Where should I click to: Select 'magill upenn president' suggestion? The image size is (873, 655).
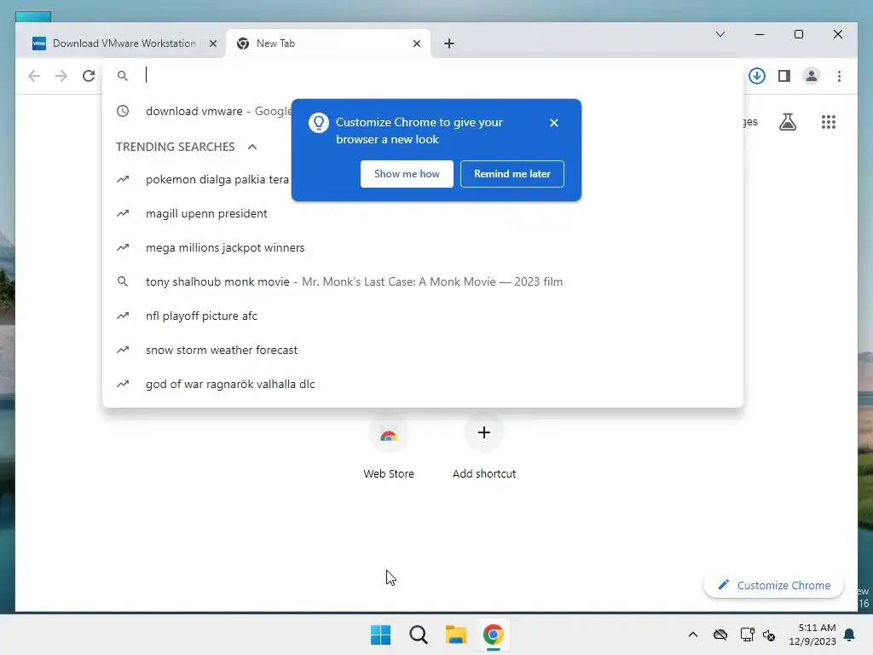click(x=423, y=213)
